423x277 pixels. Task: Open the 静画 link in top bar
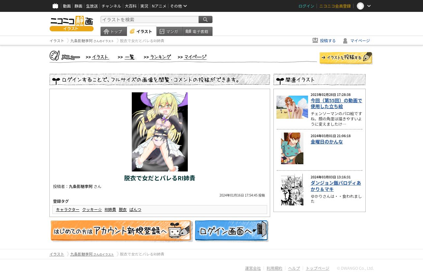coord(78,6)
